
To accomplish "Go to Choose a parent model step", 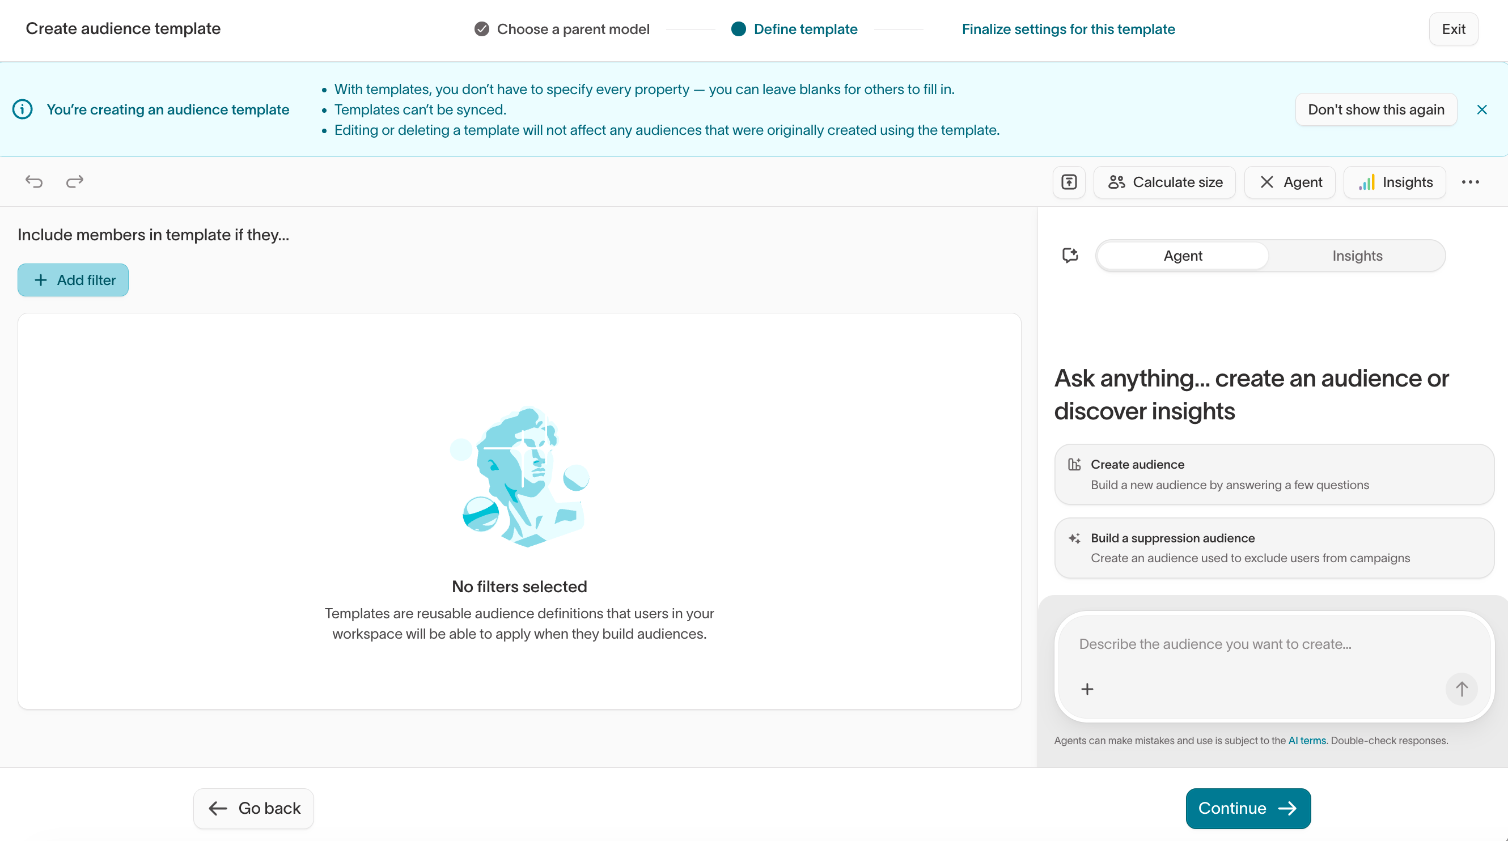I will (562, 29).
